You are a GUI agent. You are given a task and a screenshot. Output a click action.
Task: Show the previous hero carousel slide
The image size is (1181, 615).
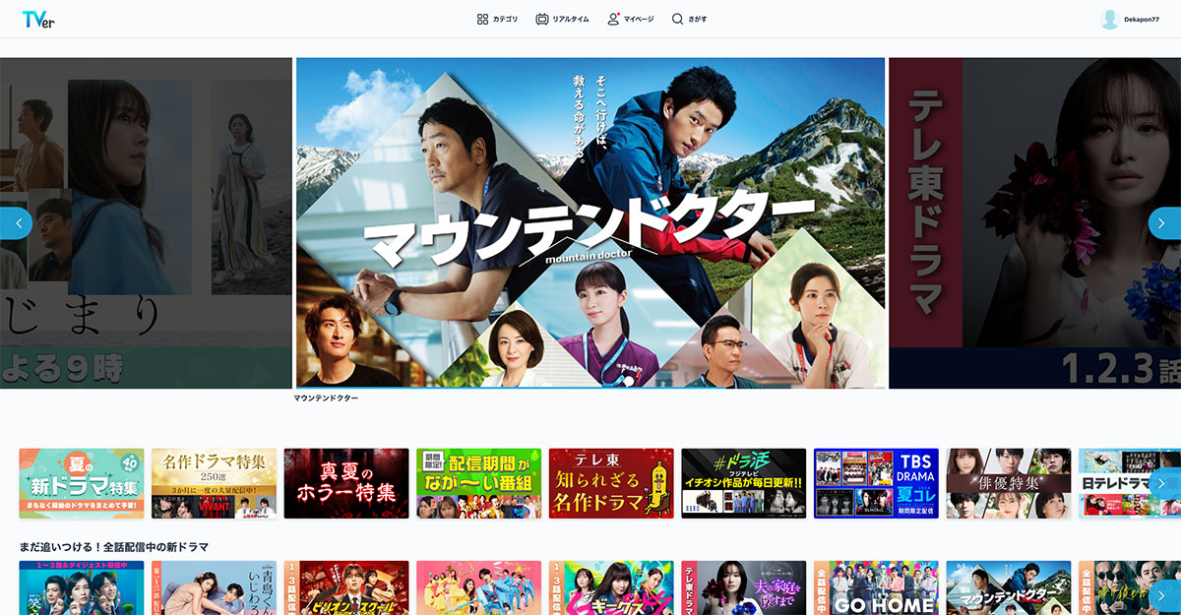click(x=17, y=223)
